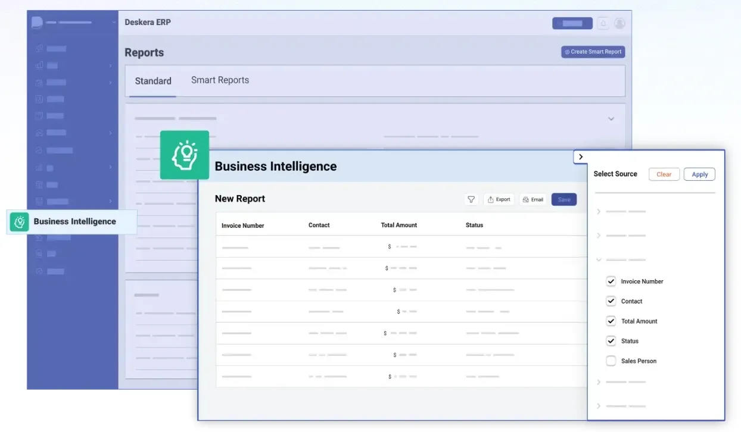Uncheck the Status field checkbox
This screenshot has height=432, width=741.
click(x=611, y=341)
